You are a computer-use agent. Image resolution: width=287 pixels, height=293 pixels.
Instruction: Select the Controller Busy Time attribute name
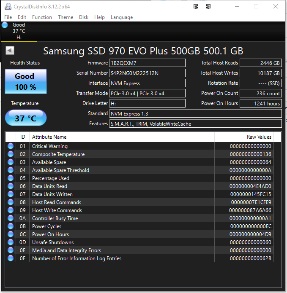coord(55,218)
